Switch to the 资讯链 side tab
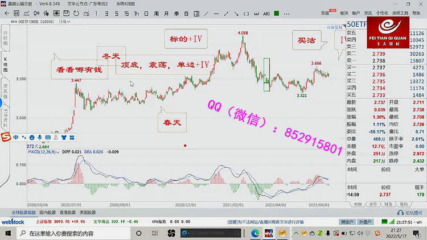 (x=6, y=89)
